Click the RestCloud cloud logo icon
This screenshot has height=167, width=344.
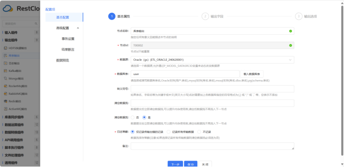pos(8,9)
